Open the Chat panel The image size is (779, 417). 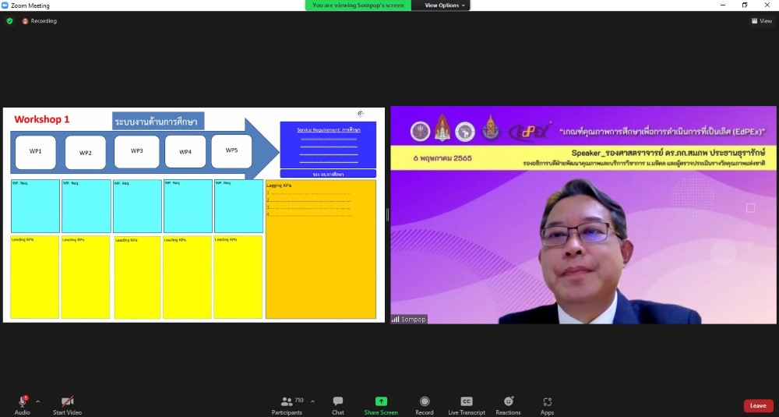click(x=338, y=405)
